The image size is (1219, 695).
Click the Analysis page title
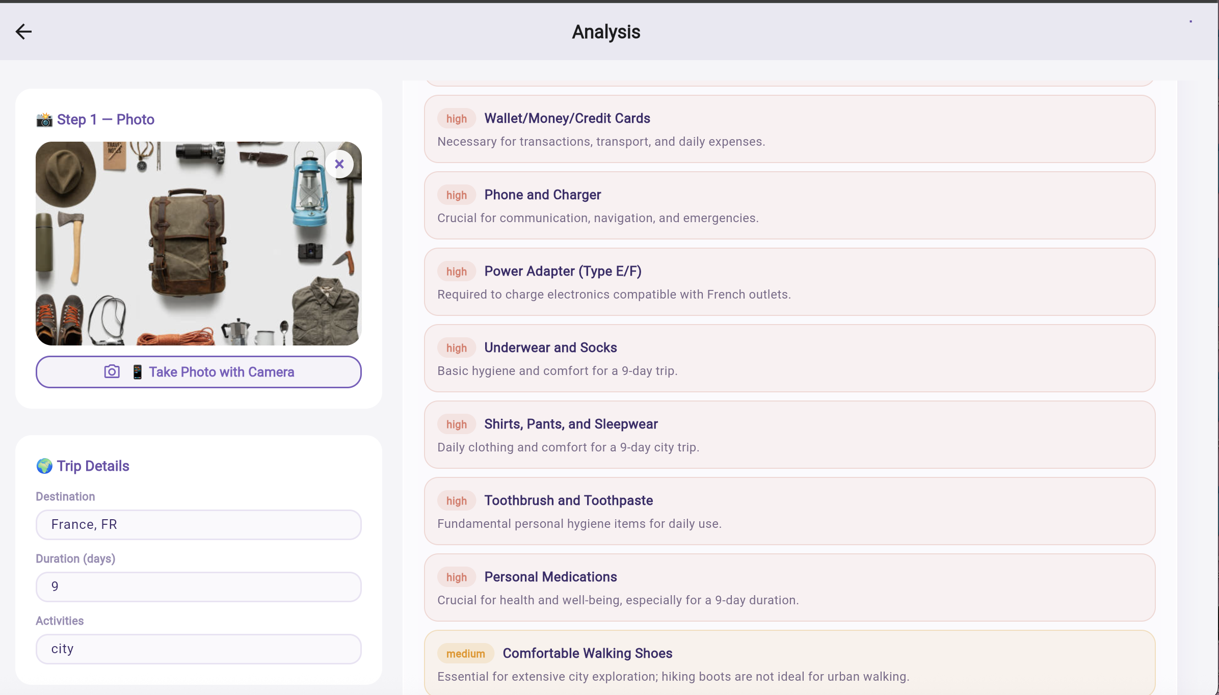click(606, 32)
